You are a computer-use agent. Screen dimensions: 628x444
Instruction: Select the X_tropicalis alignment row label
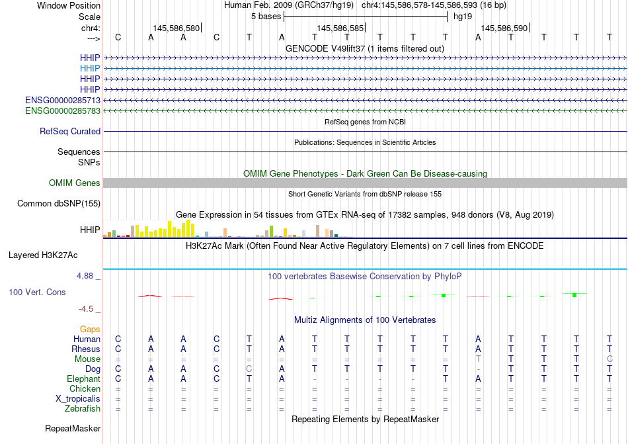point(78,399)
